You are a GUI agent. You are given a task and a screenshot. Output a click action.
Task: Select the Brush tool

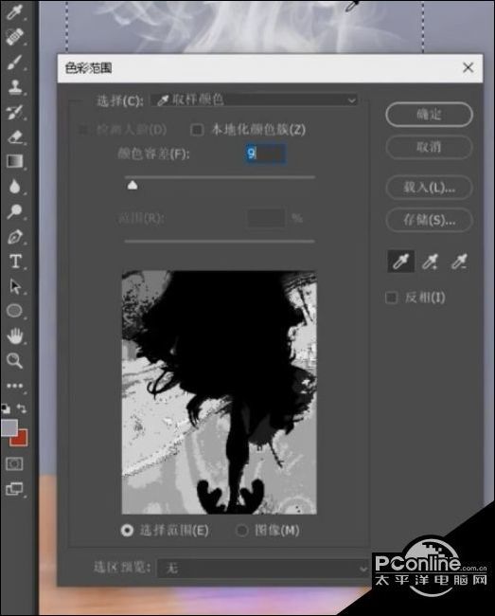coord(15,62)
